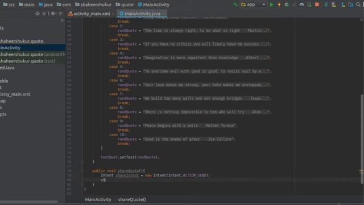
Task: Open the Profiler gauge icon
Action: coord(302,5)
